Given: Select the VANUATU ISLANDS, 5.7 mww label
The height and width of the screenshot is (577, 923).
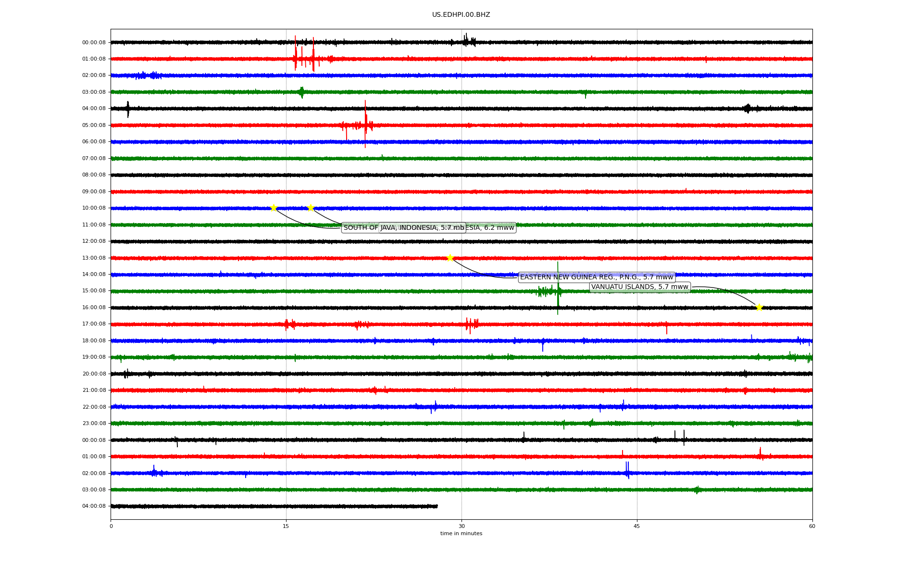Looking at the screenshot, I should coord(640,287).
